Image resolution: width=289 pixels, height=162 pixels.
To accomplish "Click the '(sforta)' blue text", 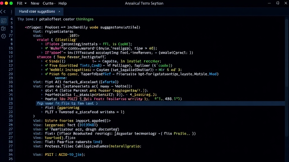I will [x=110, y=82].
